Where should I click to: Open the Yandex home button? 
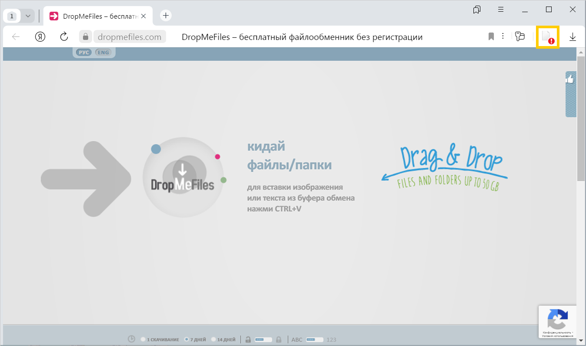40,37
